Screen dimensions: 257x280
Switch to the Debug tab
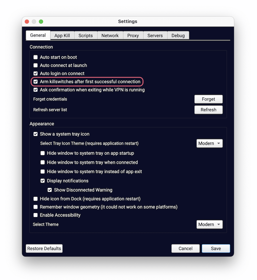coord(178,35)
